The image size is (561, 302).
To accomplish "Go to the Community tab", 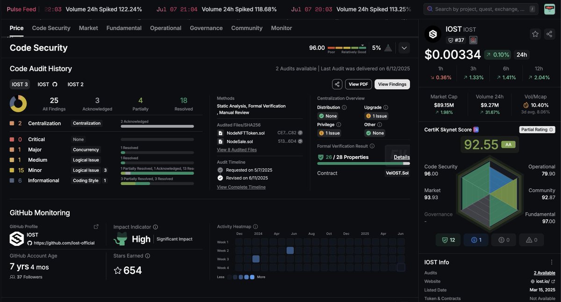I will click(247, 28).
